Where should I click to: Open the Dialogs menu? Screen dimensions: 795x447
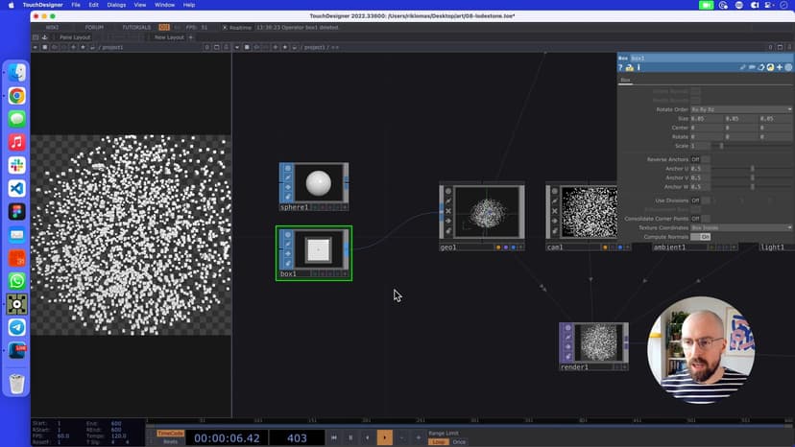(116, 5)
